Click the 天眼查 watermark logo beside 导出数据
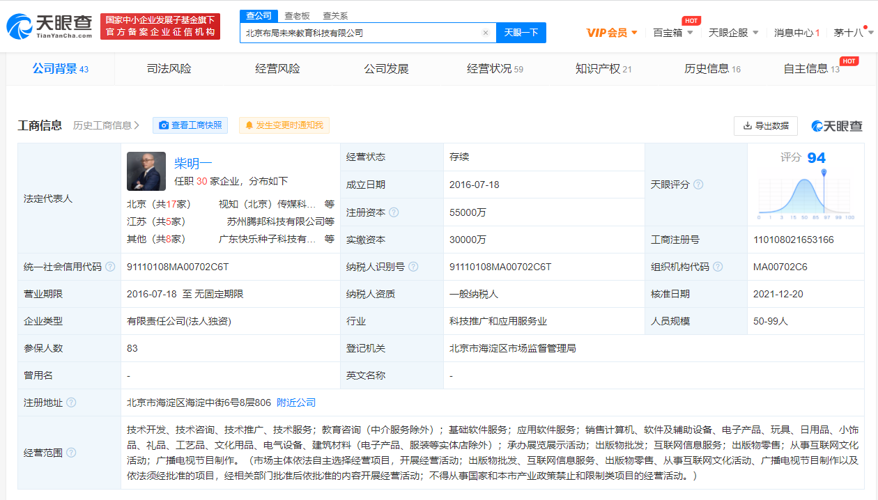The height and width of the screenshot is (500, 878). tap(837, 126)
